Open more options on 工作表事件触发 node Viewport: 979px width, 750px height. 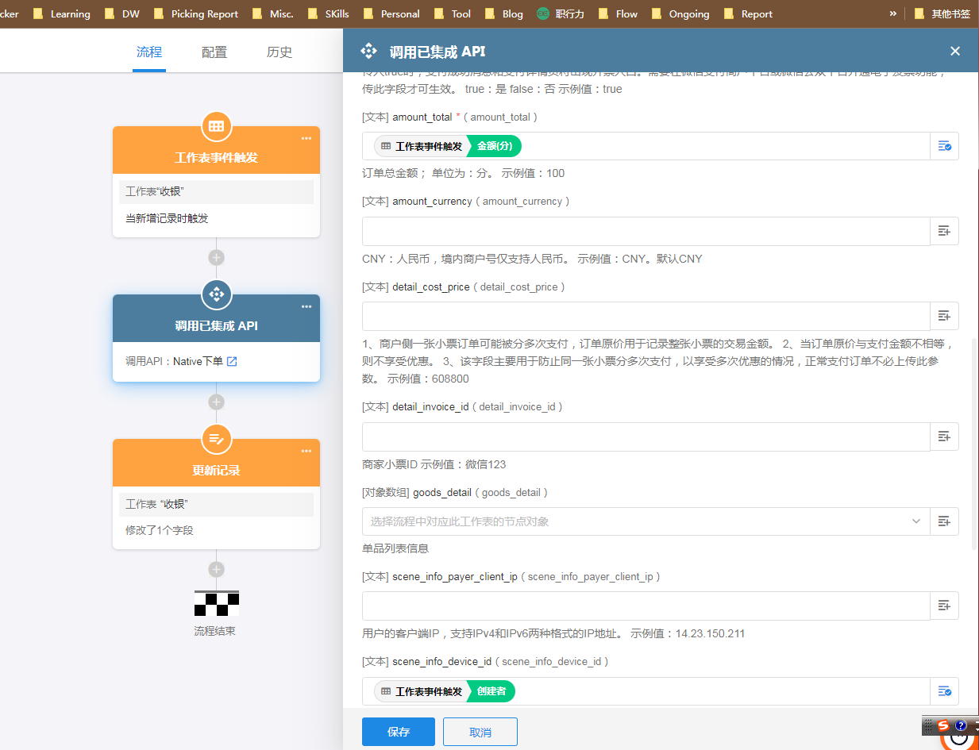306,139
